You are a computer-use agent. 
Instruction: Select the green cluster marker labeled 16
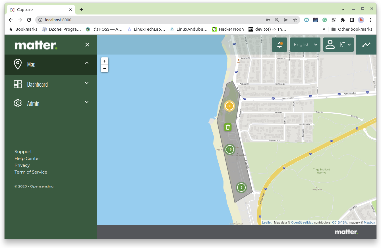coord(230,149)
